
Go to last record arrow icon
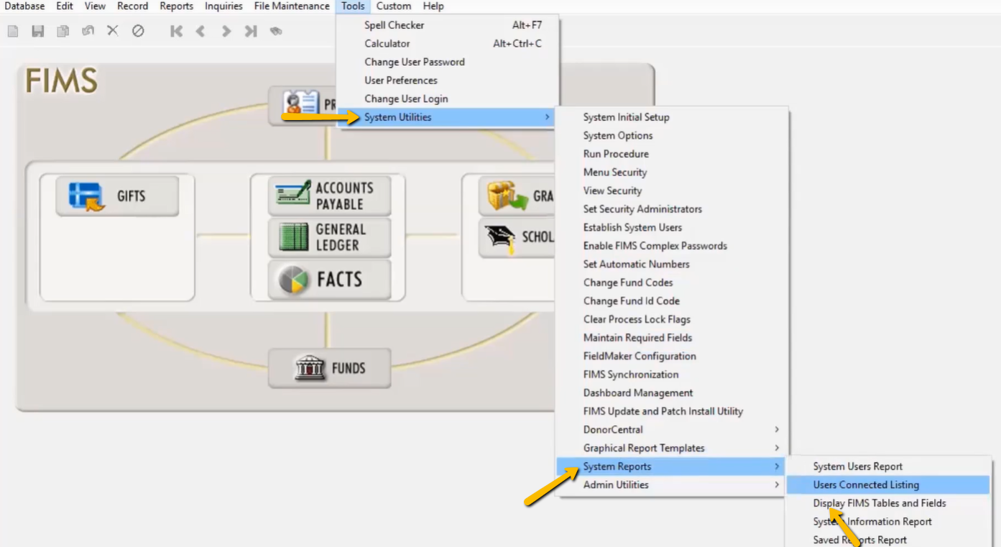point(250,31)
